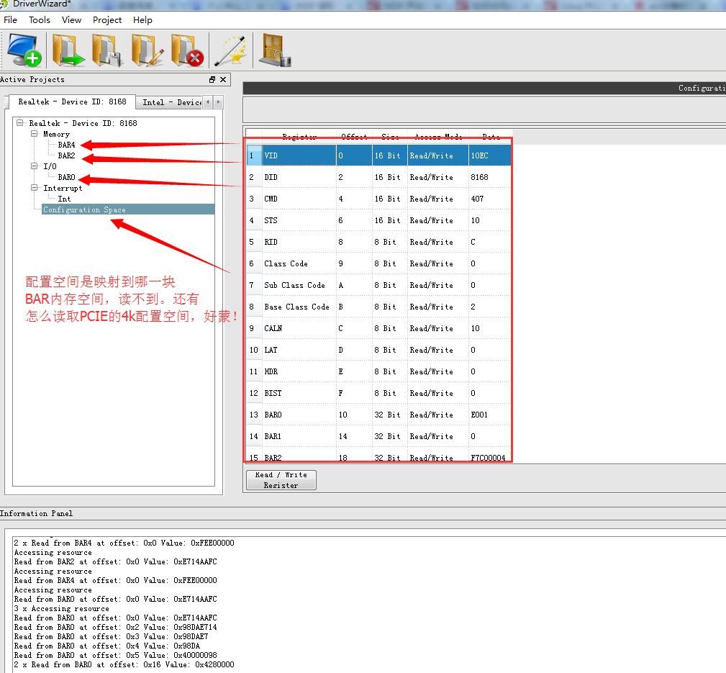Launch the Generate Code wizard wand icon
726x673 pixels.
point(230,50)
